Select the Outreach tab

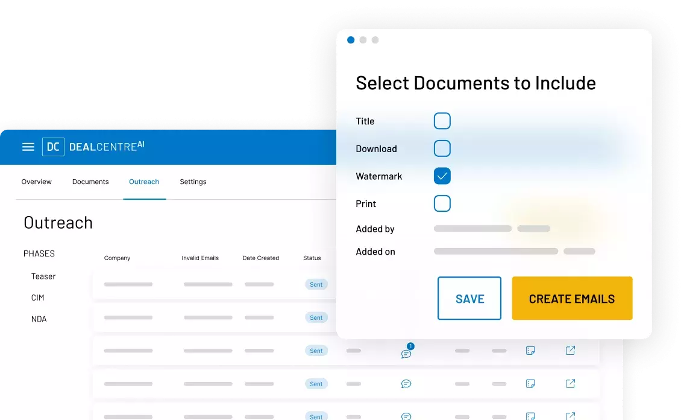(x=144, y=182)
